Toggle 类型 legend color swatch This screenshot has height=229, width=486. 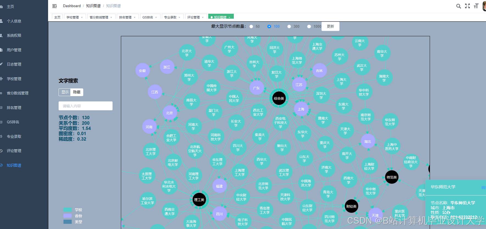tap(68, 222)
